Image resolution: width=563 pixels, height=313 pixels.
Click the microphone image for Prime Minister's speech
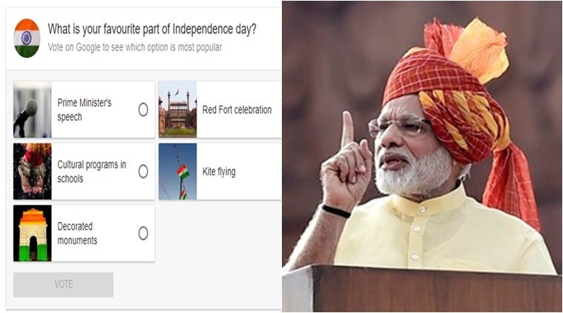[33, 110]
